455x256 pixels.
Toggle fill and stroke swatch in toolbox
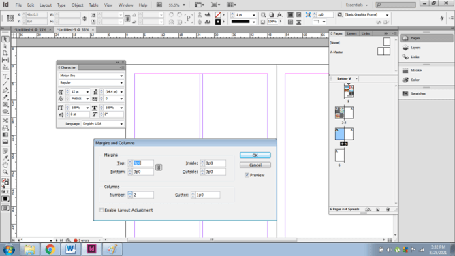click(x=5, y=182)
